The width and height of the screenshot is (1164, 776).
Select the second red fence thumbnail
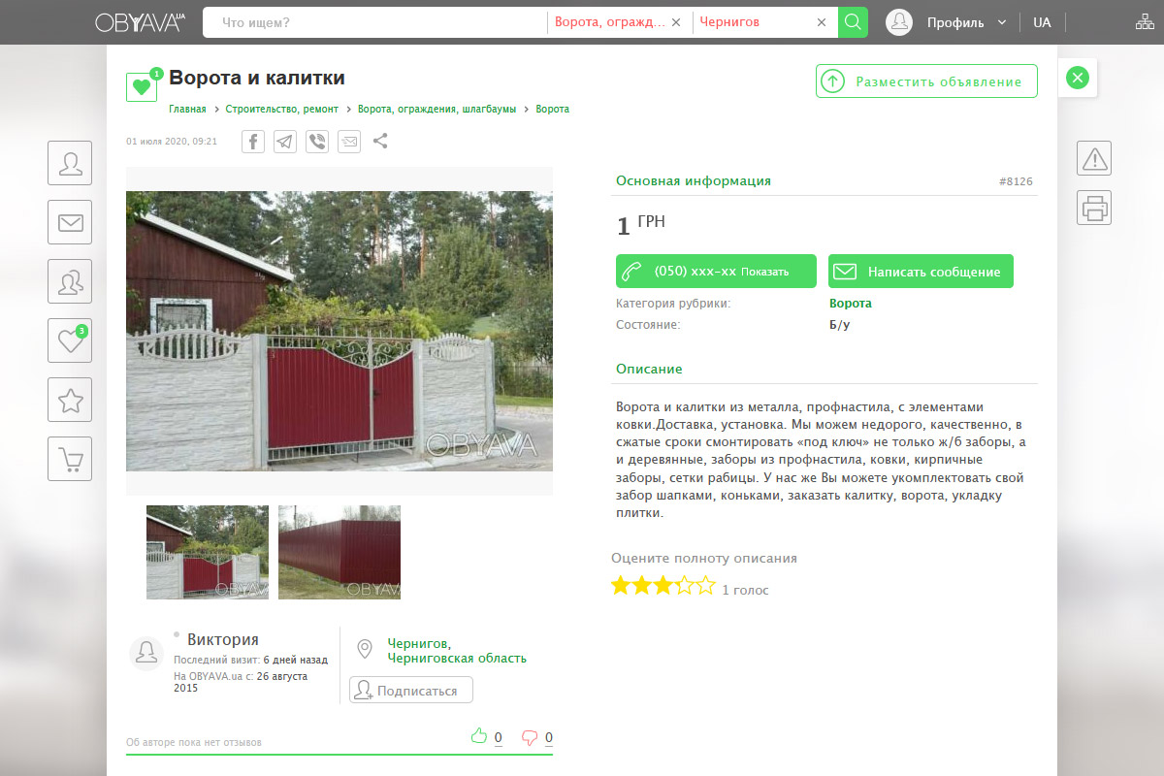pos(339,552)
